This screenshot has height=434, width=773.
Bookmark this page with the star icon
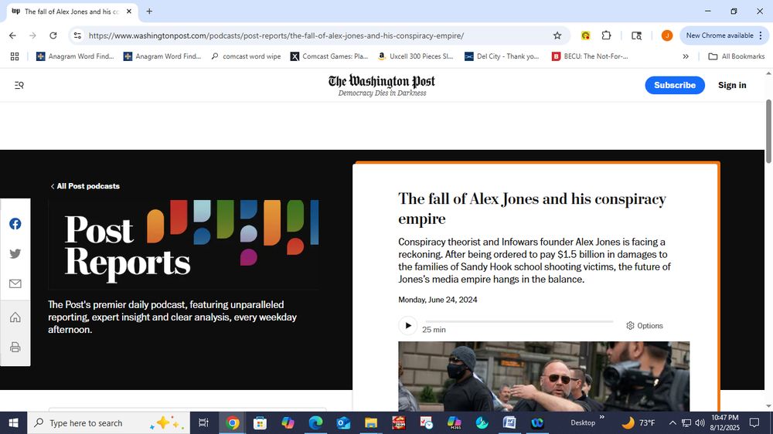[x=557, y=36]
